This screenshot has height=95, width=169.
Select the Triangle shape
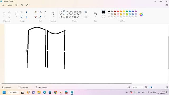(78, 12)
